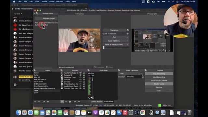208x117 pixels.
Task: Show the Audio Input Capture source
Action: click(80, 86)
